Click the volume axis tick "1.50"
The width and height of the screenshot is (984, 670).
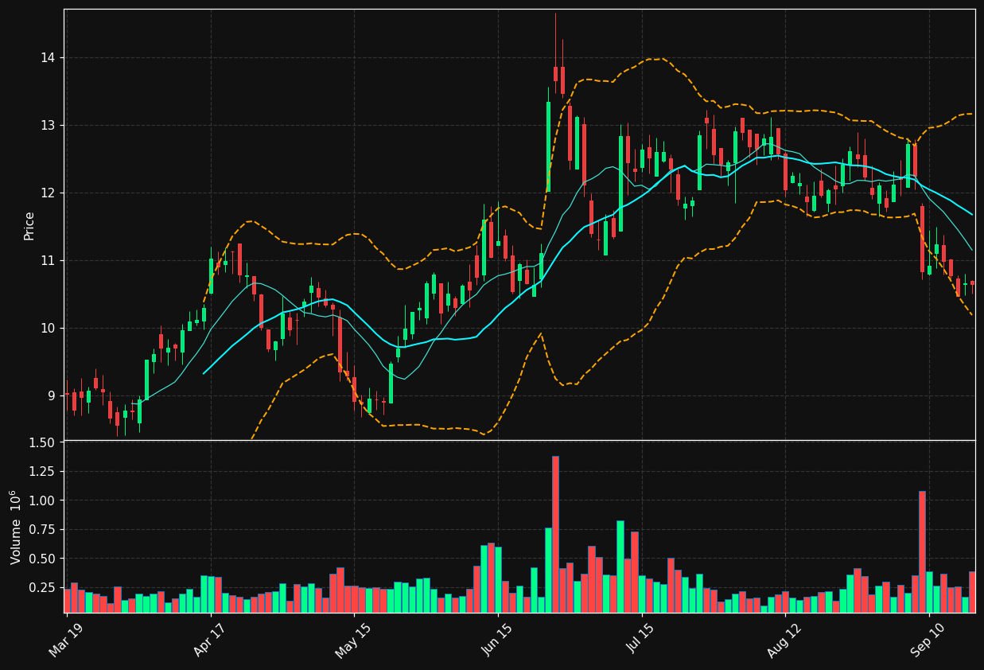tap(43, 442)
